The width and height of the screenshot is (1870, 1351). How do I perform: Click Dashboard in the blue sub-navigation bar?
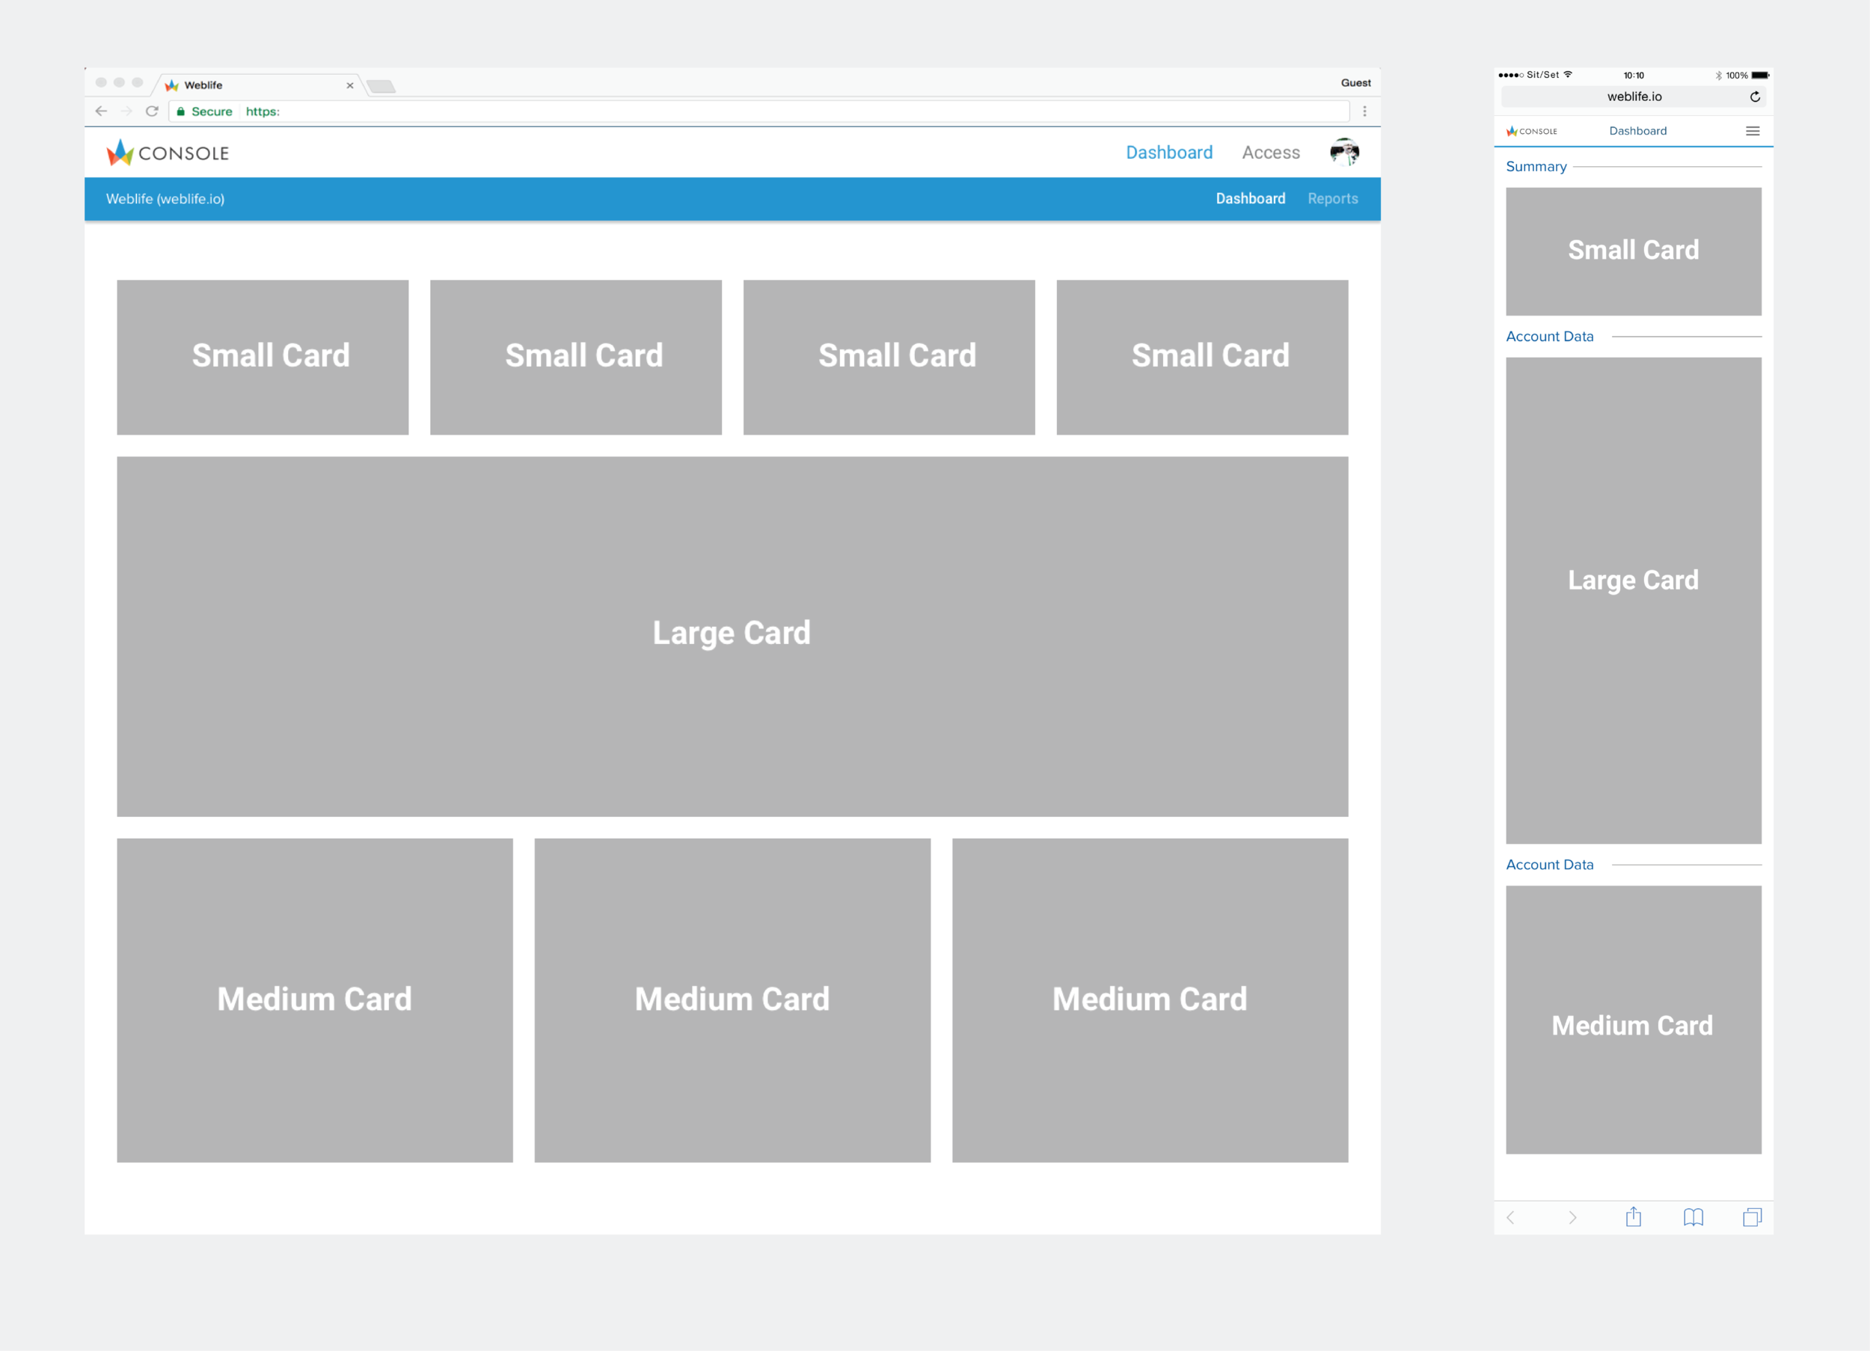(x=1250, y=199)
